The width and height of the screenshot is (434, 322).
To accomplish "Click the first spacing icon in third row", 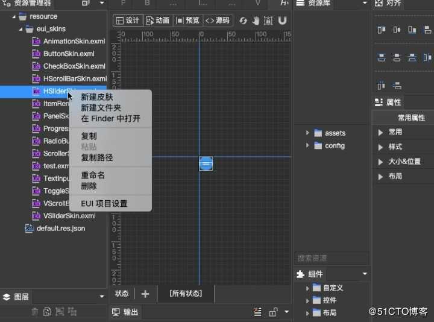I will 382,86.
